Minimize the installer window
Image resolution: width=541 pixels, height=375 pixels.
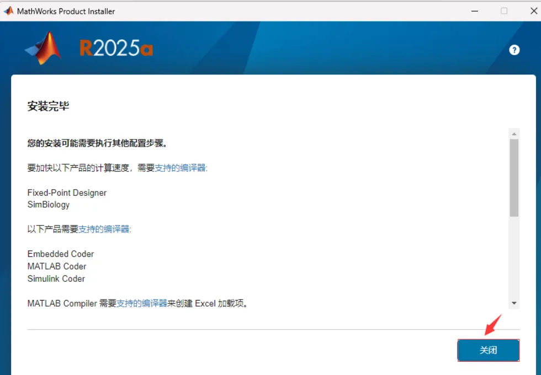(475, 11)
